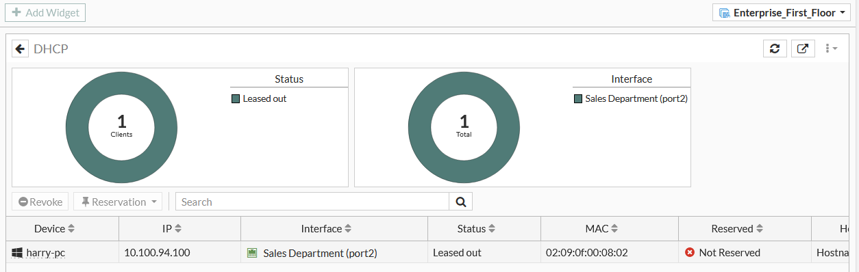The height and width of the screenshot is (272, 859).
Task: Click the Search input field
Action: [x=312, y=202]
